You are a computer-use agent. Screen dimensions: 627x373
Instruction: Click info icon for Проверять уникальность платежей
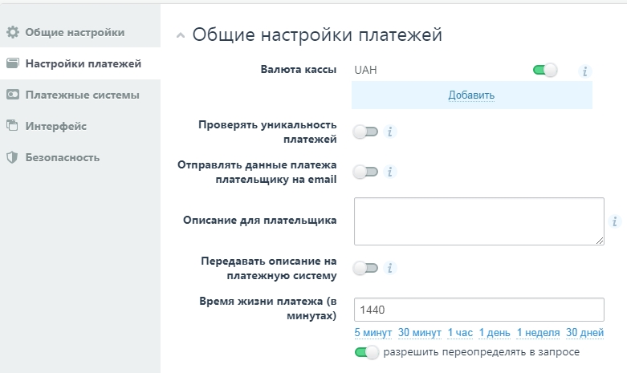pyautogui.click(x=390, y=132)
